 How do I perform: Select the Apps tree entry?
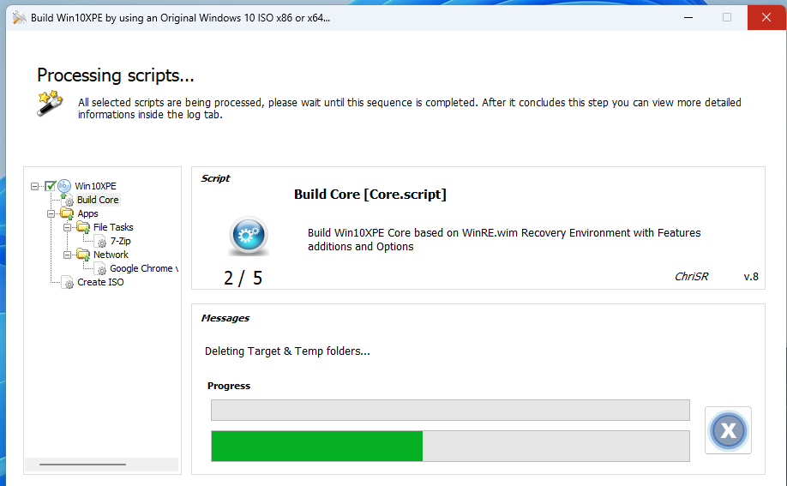[87, 213]
